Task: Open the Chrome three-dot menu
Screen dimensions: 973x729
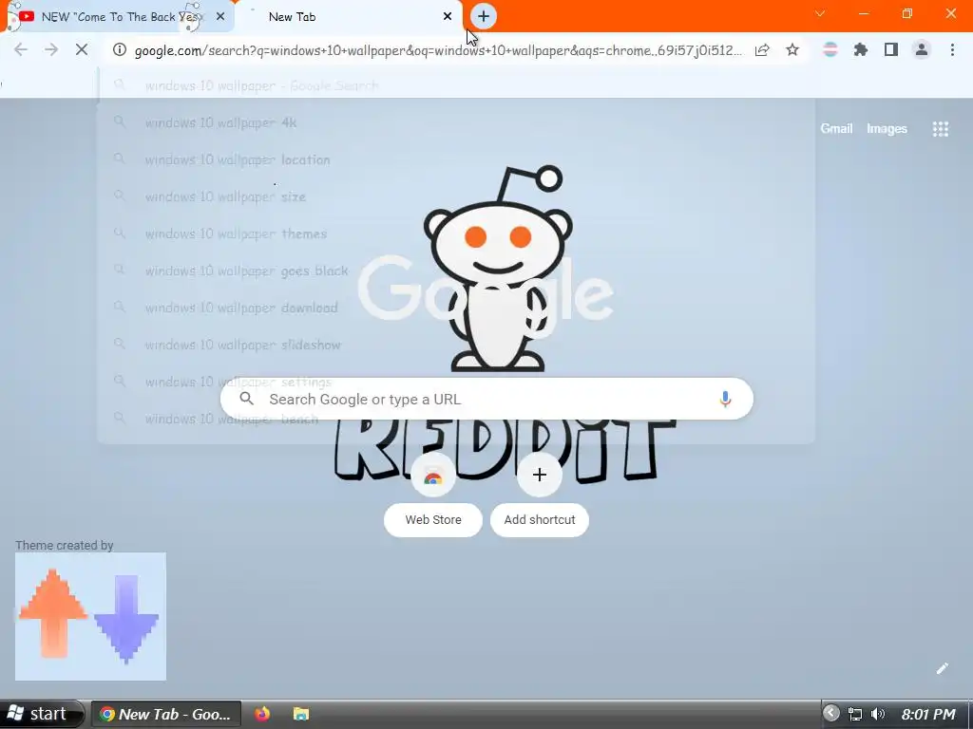Action: pos(952,49)
